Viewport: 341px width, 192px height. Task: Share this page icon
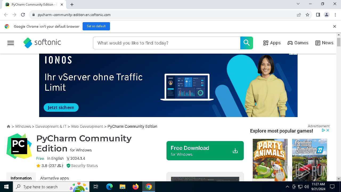[299, 15]
